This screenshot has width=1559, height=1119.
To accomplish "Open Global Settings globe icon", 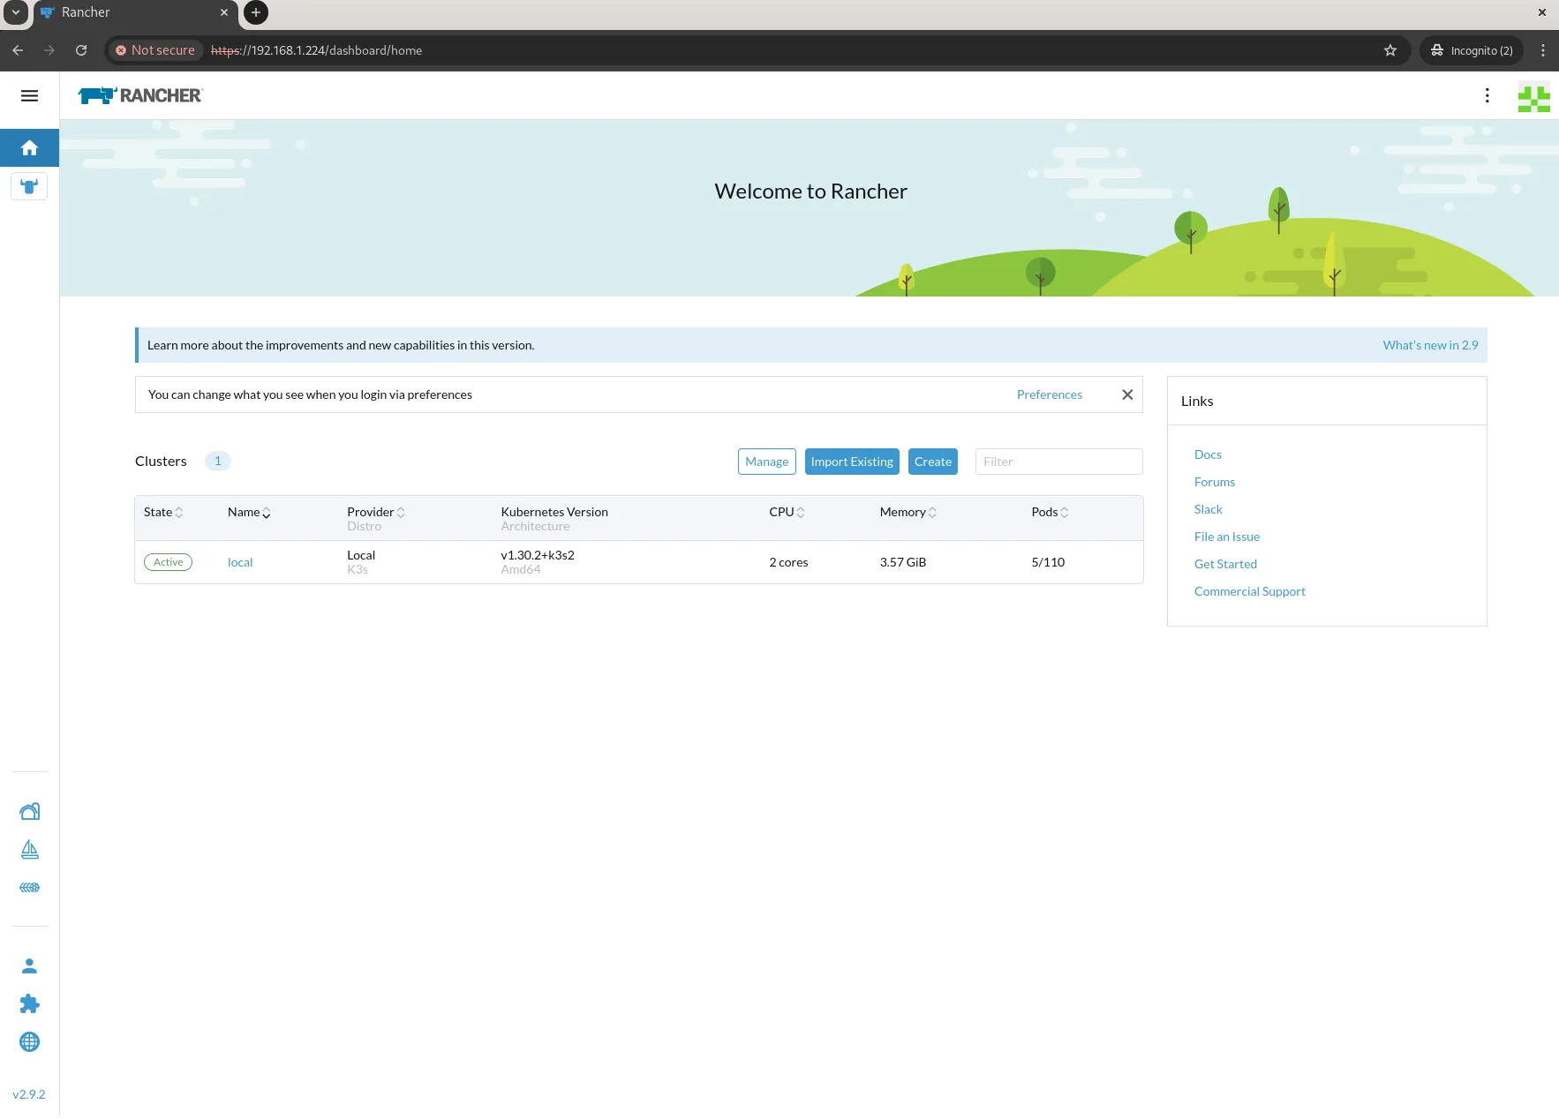I will 29,1041.
